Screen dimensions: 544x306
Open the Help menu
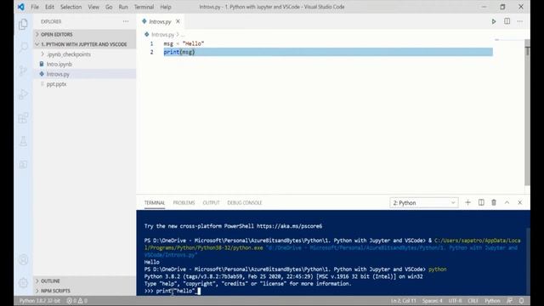[x=166, y=7]
